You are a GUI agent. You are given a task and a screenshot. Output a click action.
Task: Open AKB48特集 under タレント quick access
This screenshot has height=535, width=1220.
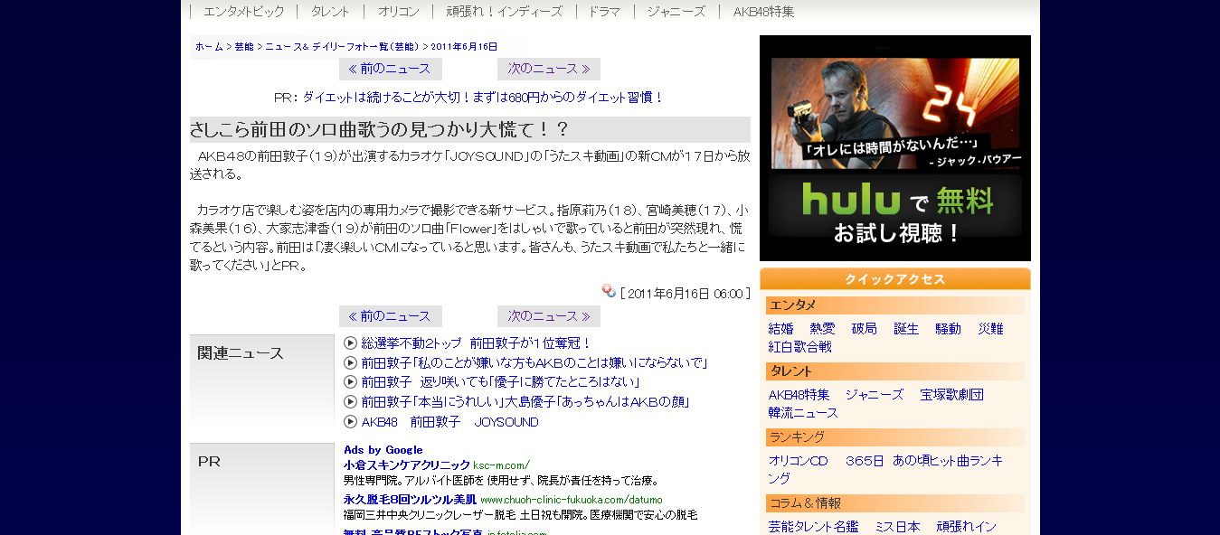[x=799, y=395]
